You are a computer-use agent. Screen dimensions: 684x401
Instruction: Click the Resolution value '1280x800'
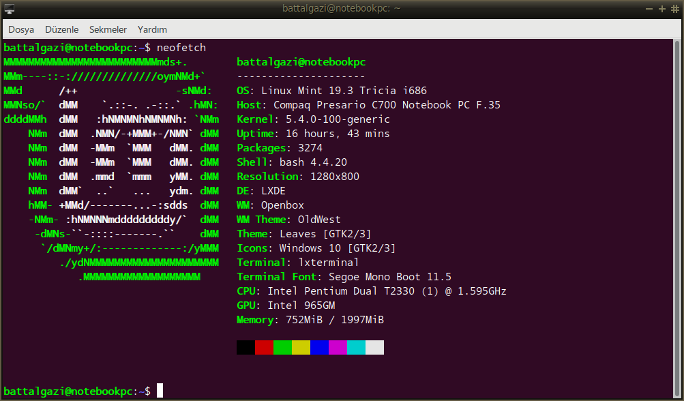[335, 176]
